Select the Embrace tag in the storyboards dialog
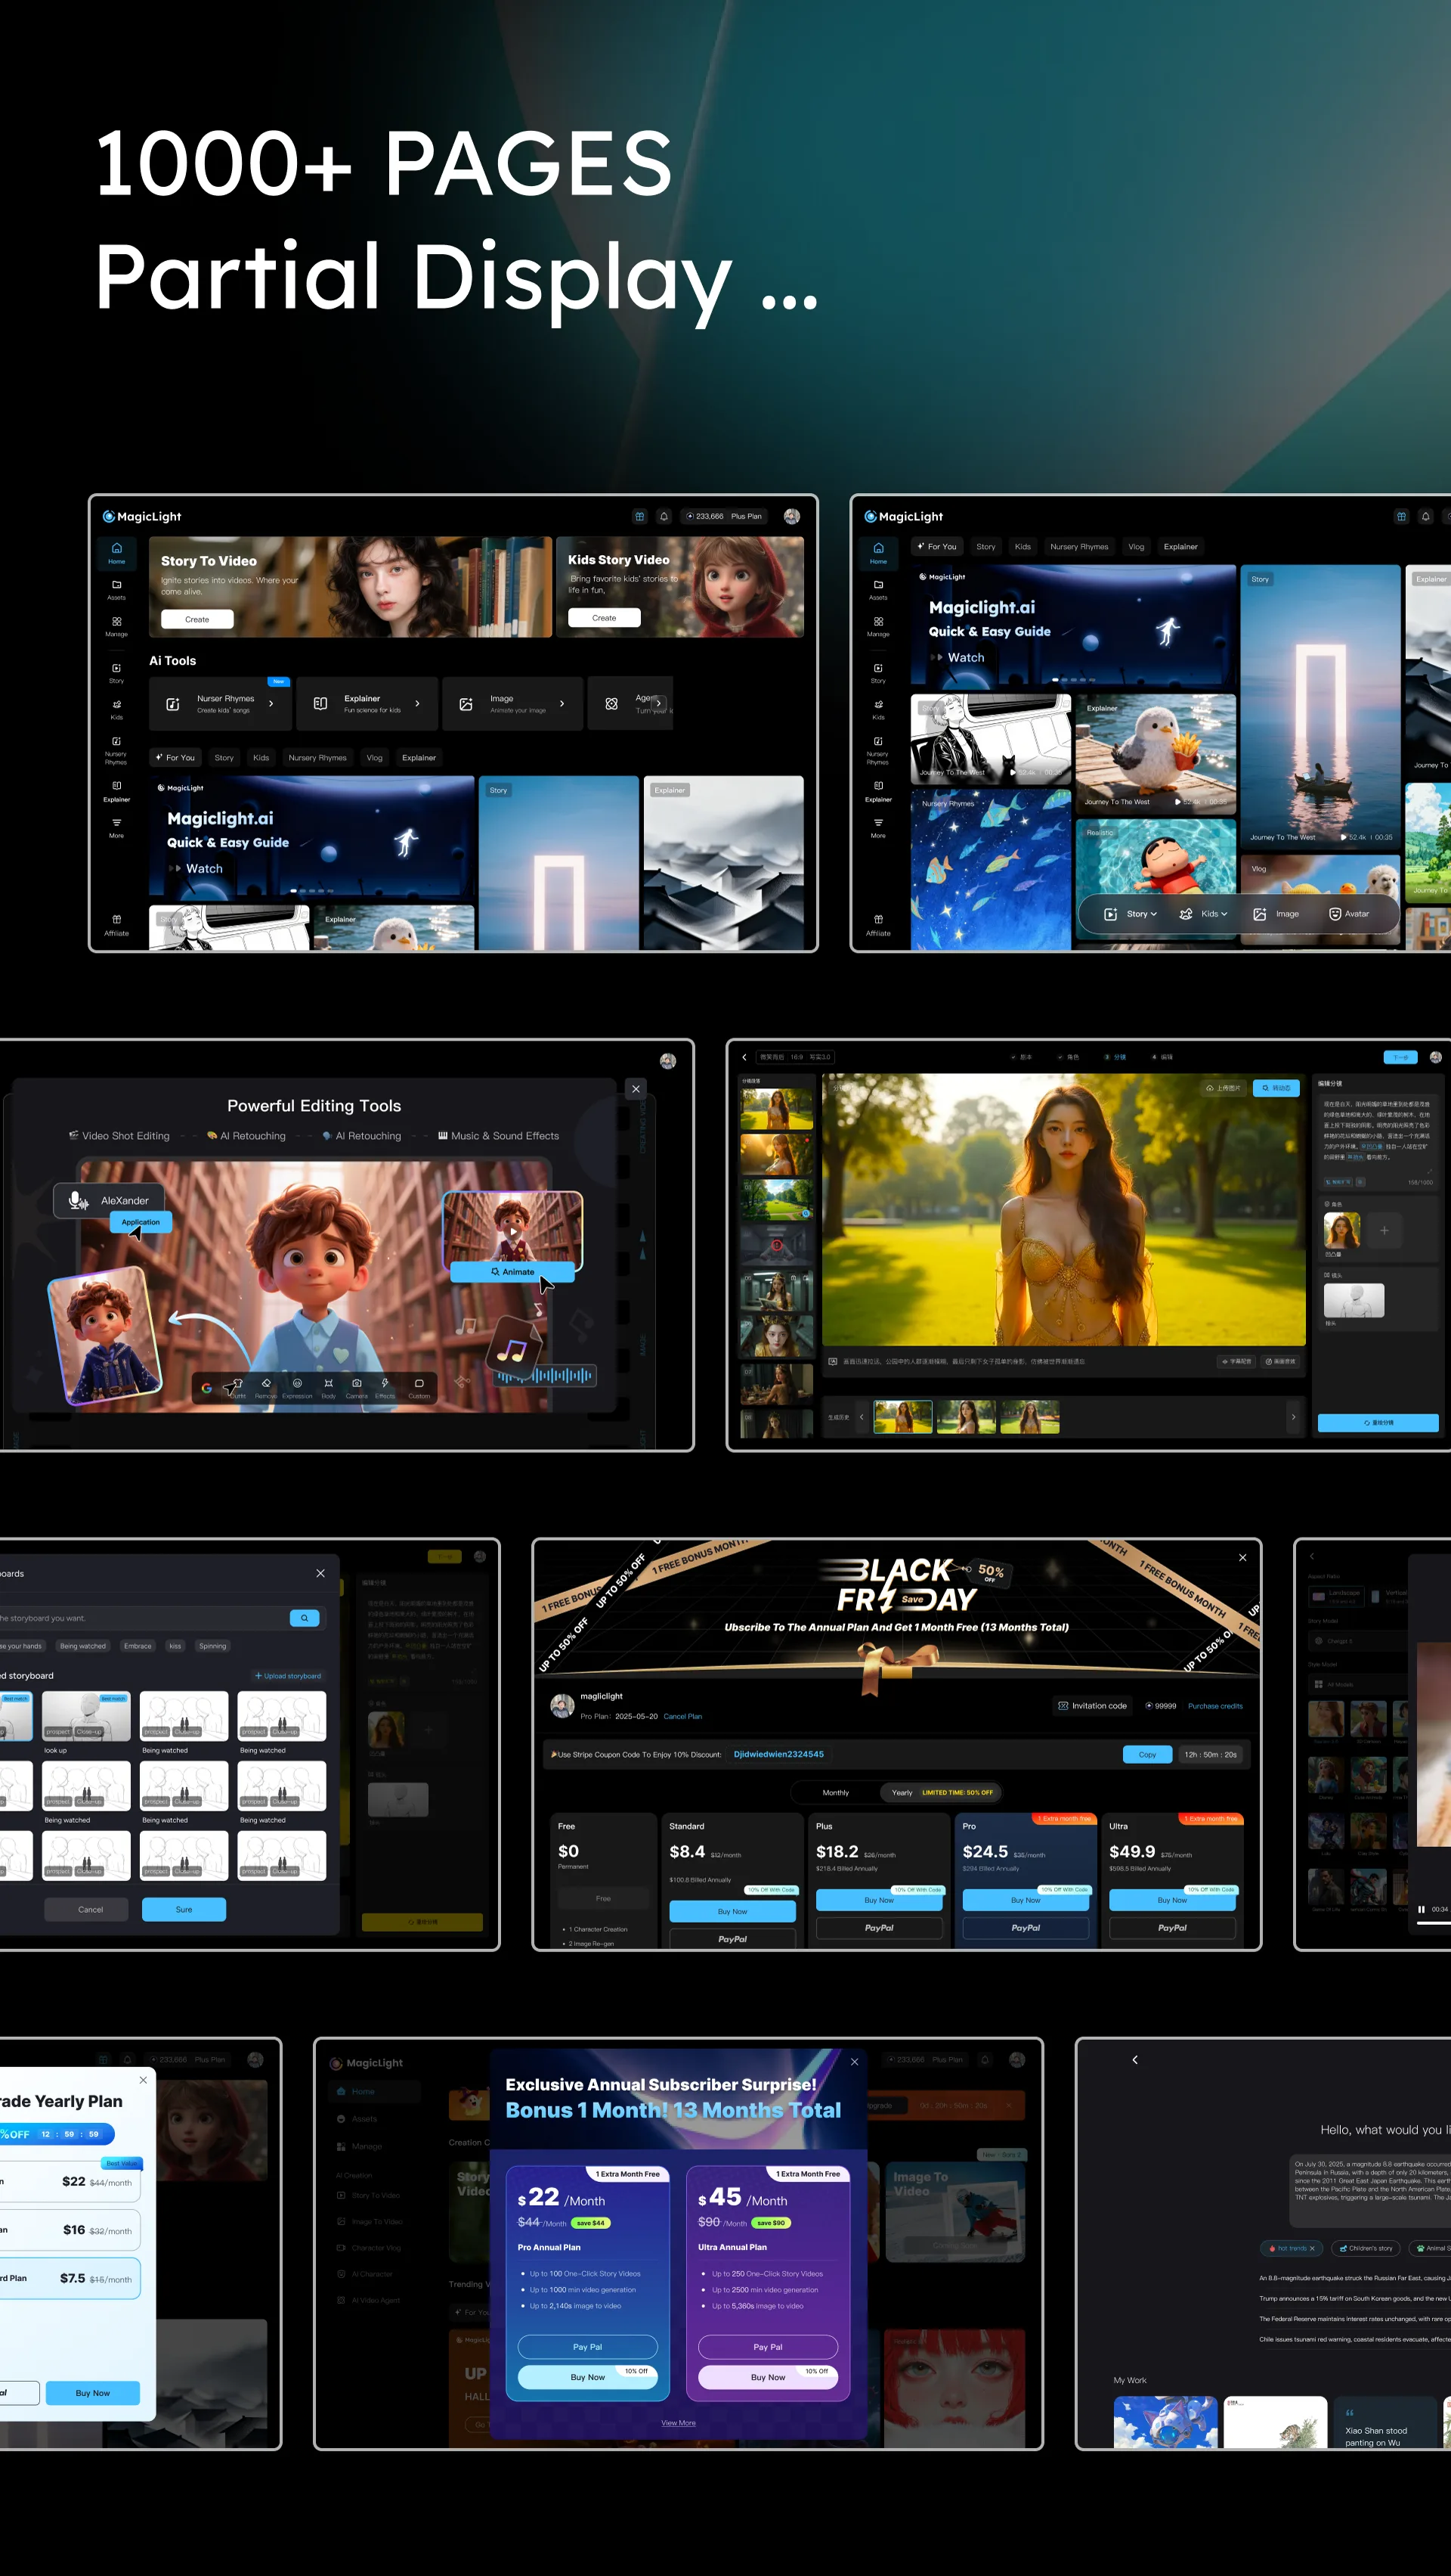 tap(138, 1646)
